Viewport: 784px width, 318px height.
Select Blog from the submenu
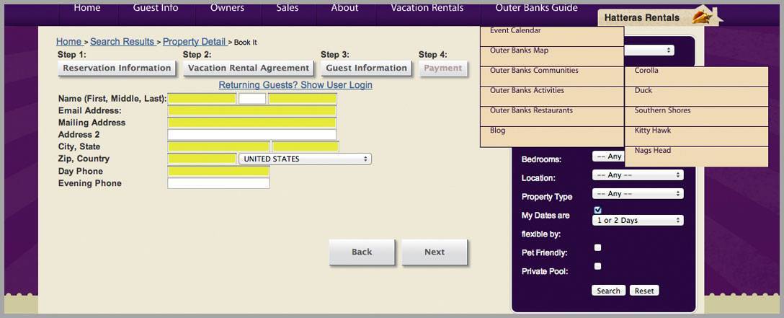pyautogui.click(x=552, y=136)
